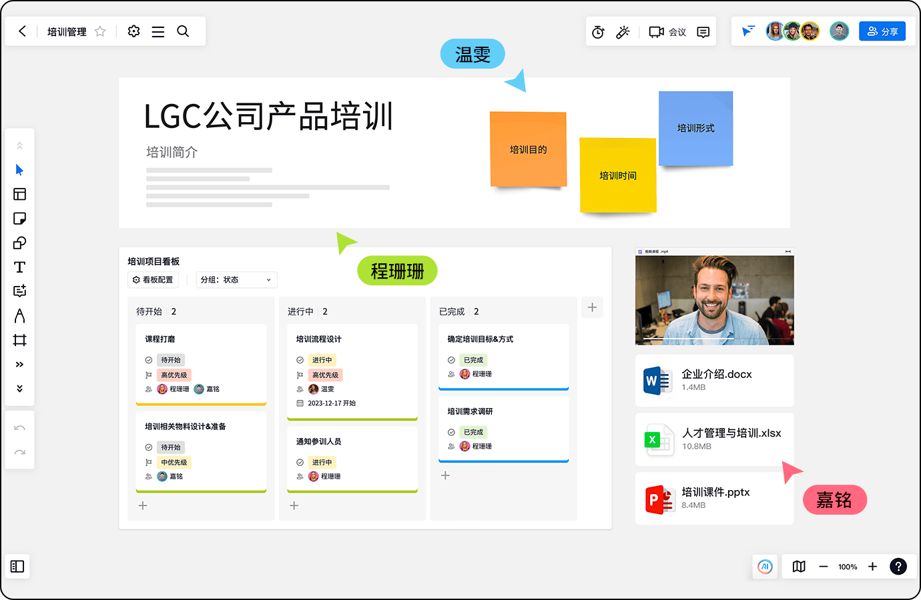Screen dimensions: 921x600
Task: Select the shapes tool
Action: pos(19,243)
